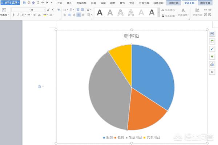218x145 pixels.
Task: Open chart settings gear button beside chart
Action: 212,72
